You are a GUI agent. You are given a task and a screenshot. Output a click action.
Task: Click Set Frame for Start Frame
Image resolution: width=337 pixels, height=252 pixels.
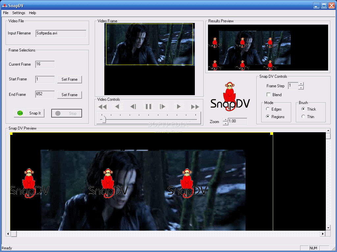(69, 79)
